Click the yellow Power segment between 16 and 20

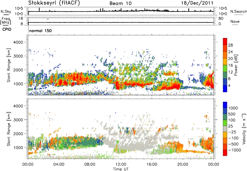[225, 62]
